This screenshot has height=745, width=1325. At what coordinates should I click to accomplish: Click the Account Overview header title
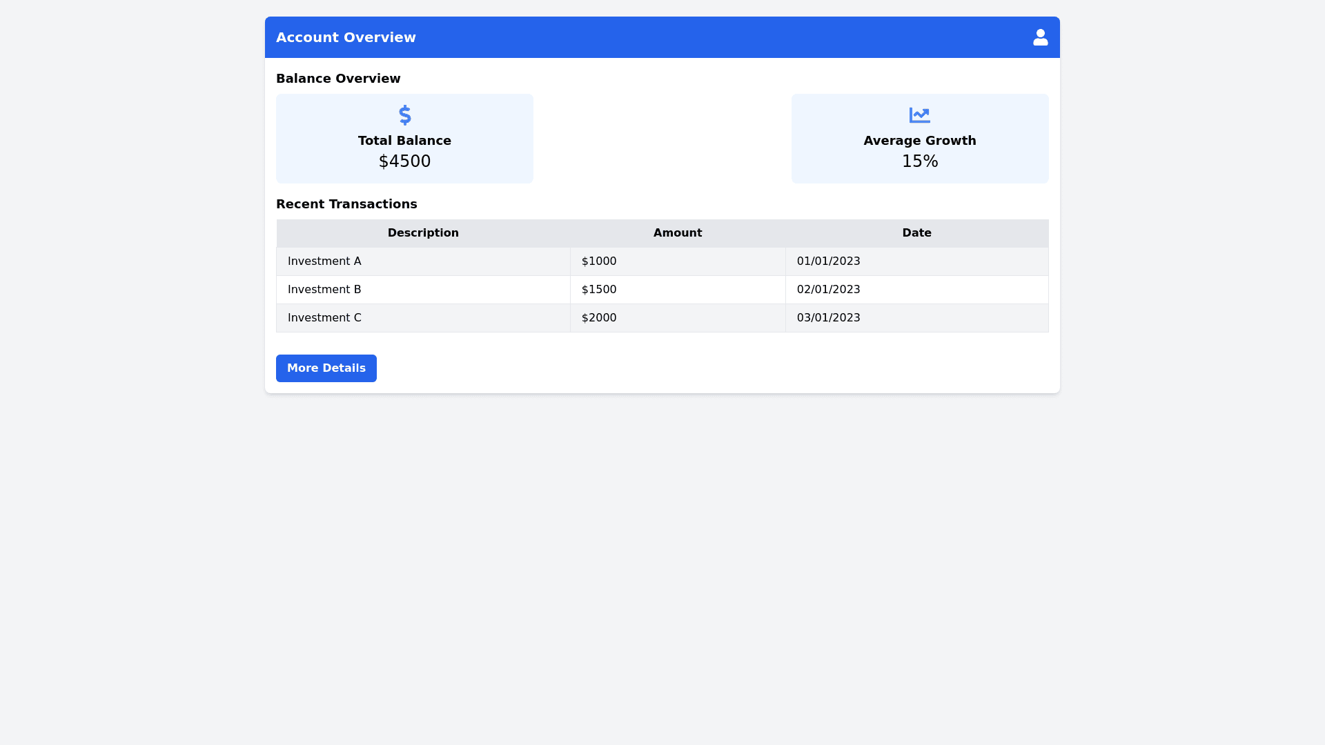coord(346,37)
